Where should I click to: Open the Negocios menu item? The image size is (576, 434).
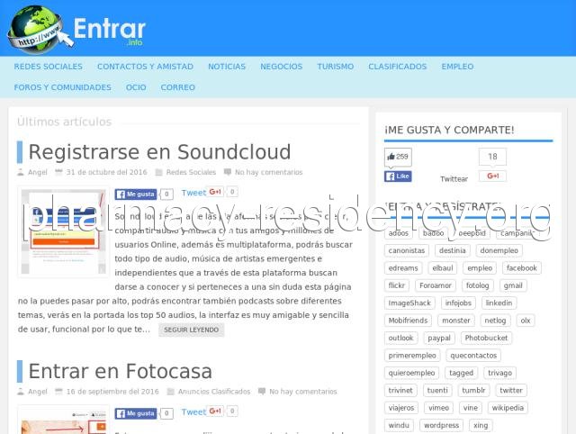[x=282, y=67]
